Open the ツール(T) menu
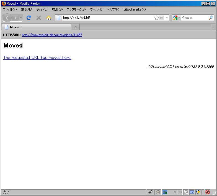Viewport: 217px width, 196px height. tap(96, 9)
